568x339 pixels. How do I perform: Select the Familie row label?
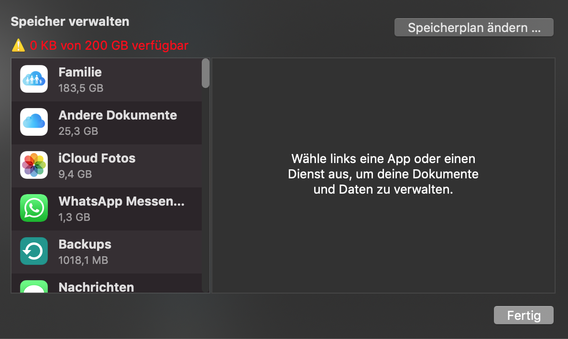click(x=80, y=72)
